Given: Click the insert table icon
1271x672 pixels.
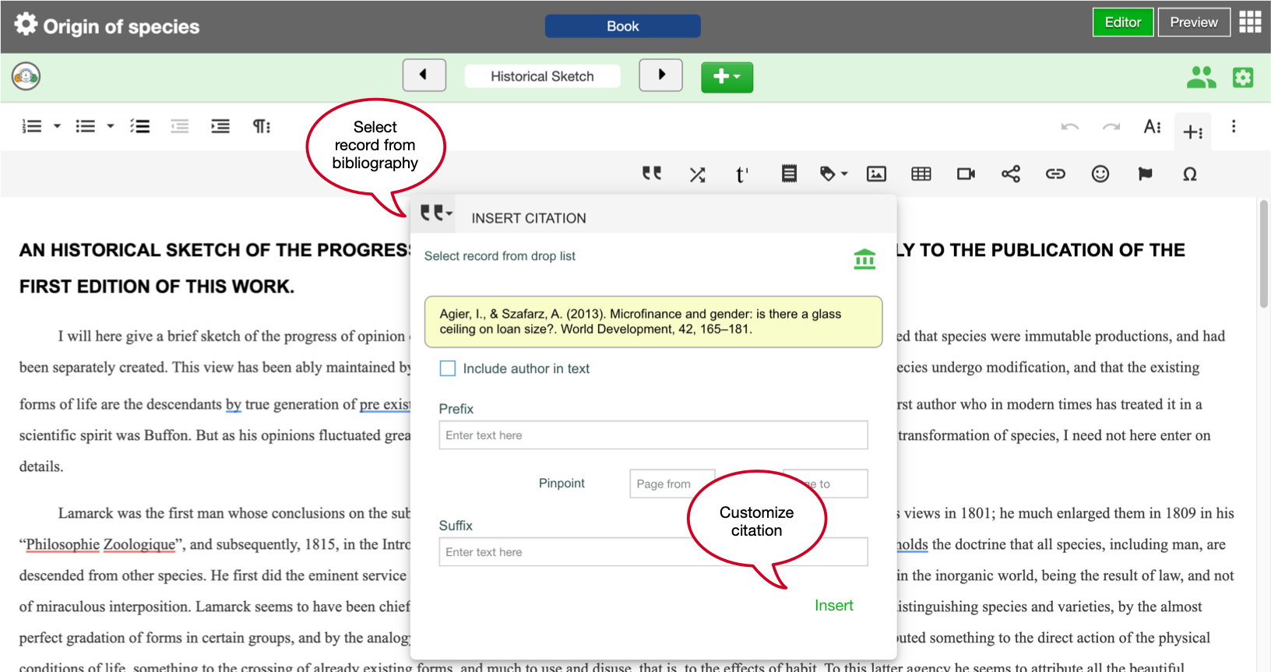Looking at the screenshot, I should click(x=921, y=174).
